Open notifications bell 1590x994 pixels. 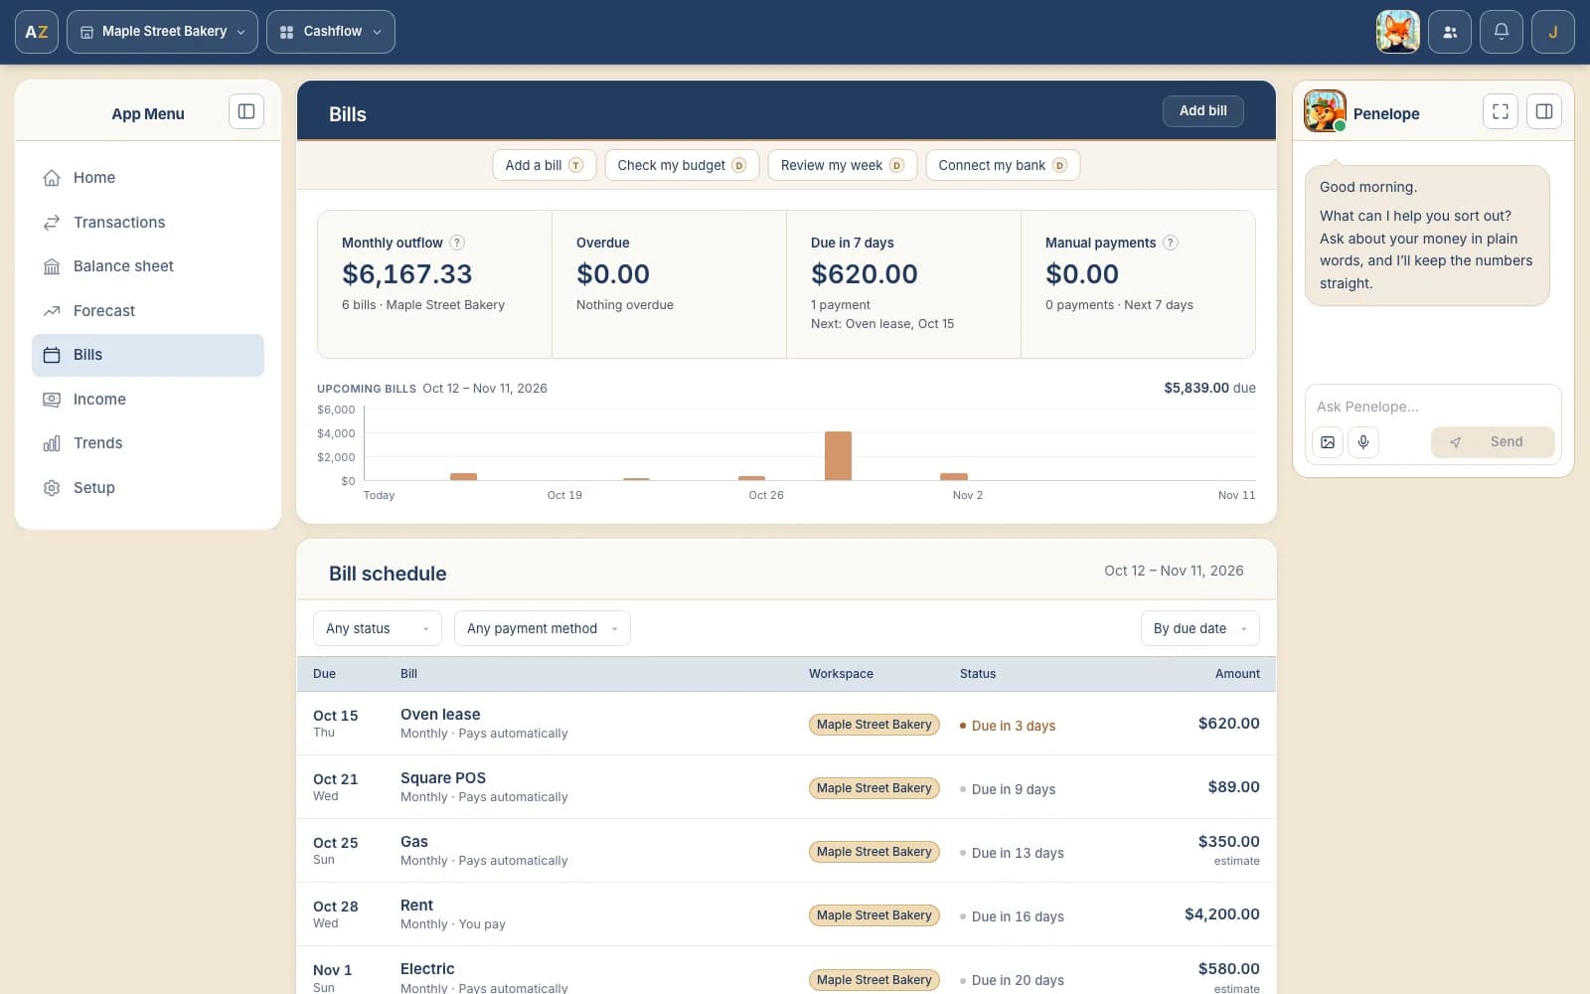(1502, 32)
